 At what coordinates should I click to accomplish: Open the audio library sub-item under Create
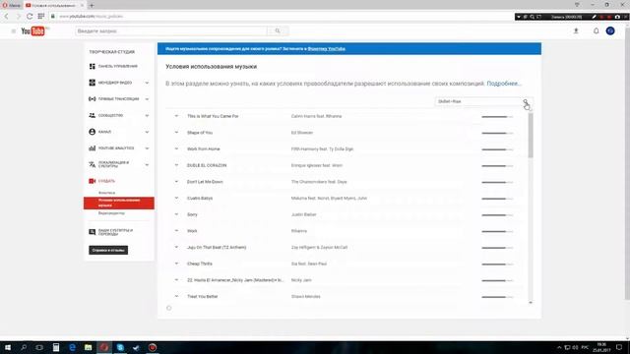107,193
